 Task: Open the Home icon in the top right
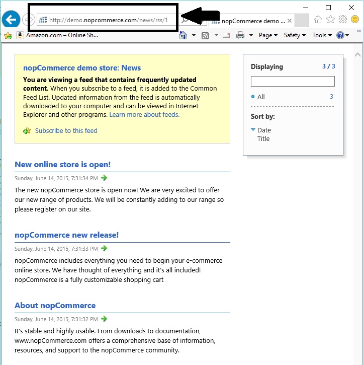pos(318,20)
